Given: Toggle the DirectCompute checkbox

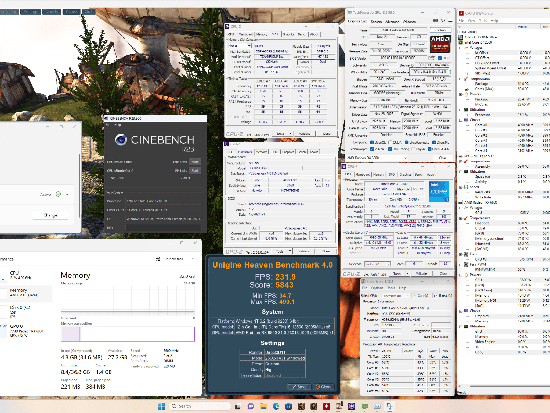Looking at the screenshot, I should pyautogui.click(x=407, y=143).
